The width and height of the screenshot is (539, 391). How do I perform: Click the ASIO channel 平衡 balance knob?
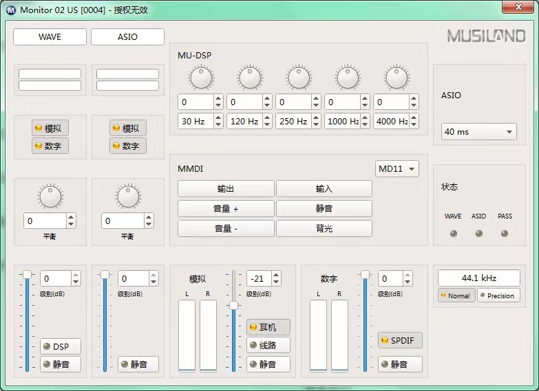(x=128, y=197)
